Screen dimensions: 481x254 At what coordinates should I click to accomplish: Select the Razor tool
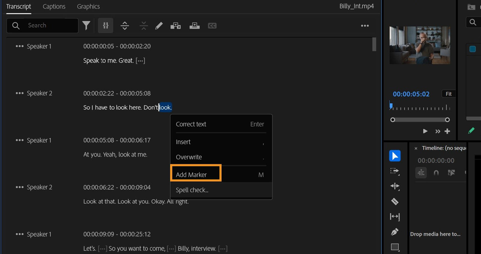click(x=395, y=202)
